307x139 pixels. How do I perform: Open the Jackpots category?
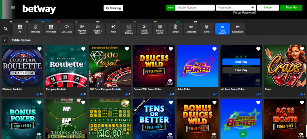coord(191,29)
